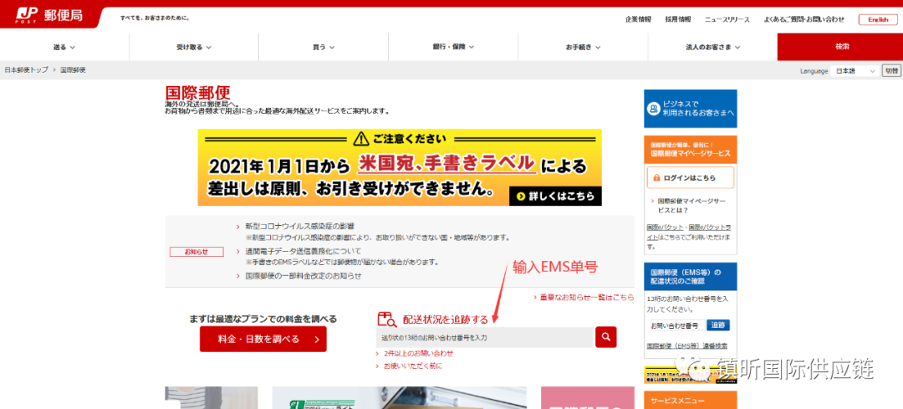Click small yellow banner thumbnail in sidebar
Image resolution: width=903 pixels, height=409 pixels.
tap(691, 375)
